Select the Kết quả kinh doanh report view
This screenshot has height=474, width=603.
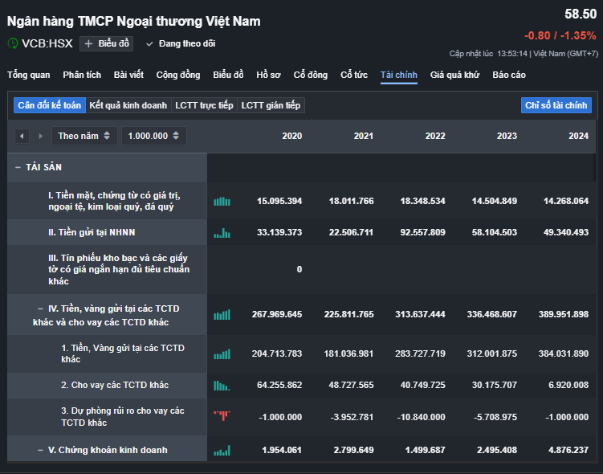128,105
